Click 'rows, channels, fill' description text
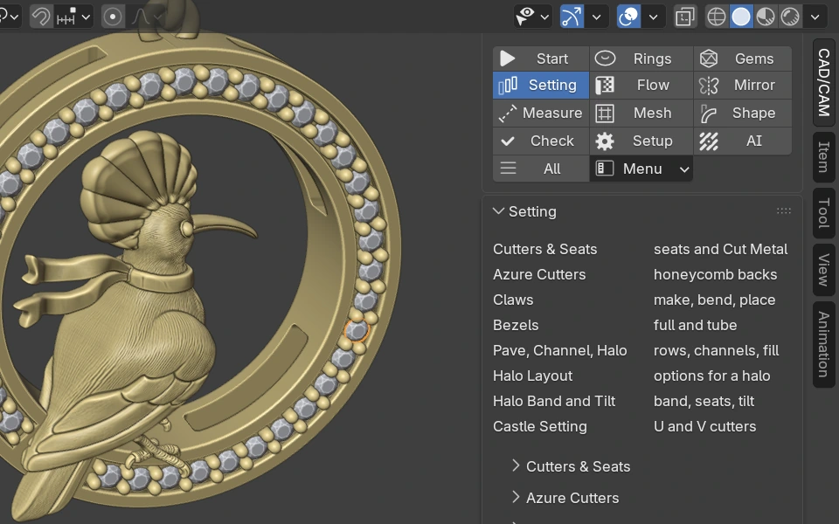The height and width of the screenshot is (524, 839). [716, 350]
